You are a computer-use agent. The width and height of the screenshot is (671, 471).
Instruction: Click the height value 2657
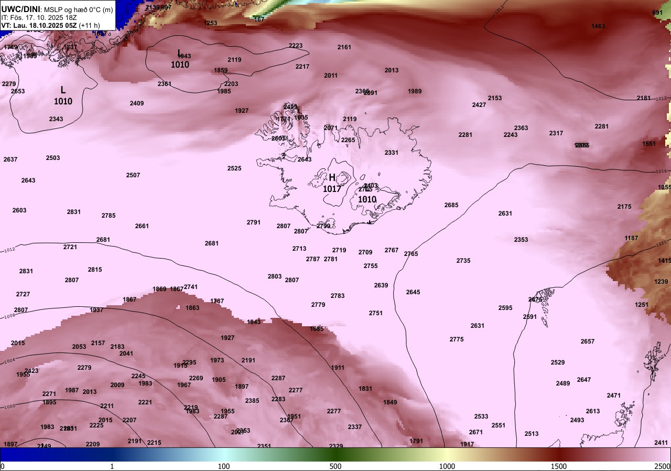tap(588, 342)
